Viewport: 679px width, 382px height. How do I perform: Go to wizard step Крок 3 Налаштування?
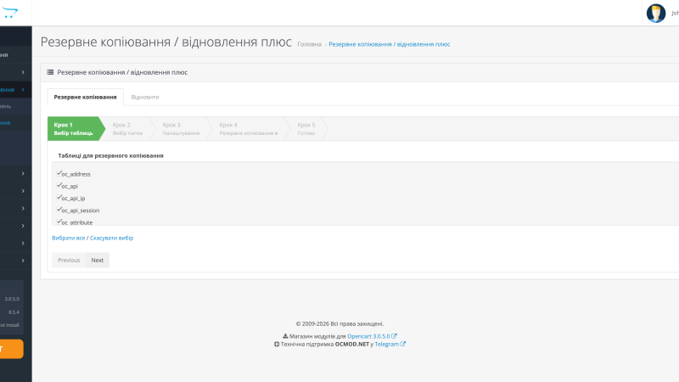click(181, 129)
